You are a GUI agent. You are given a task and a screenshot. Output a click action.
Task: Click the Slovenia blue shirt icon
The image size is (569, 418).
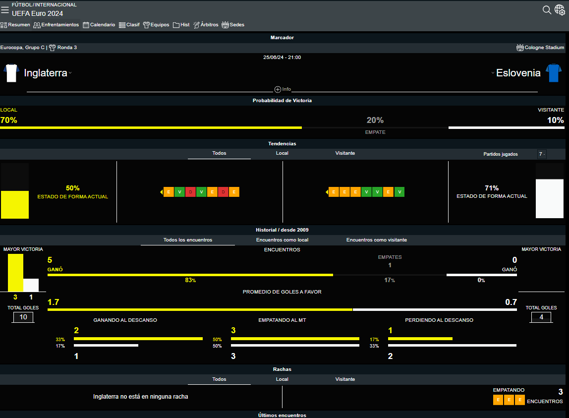coord(553,73)
